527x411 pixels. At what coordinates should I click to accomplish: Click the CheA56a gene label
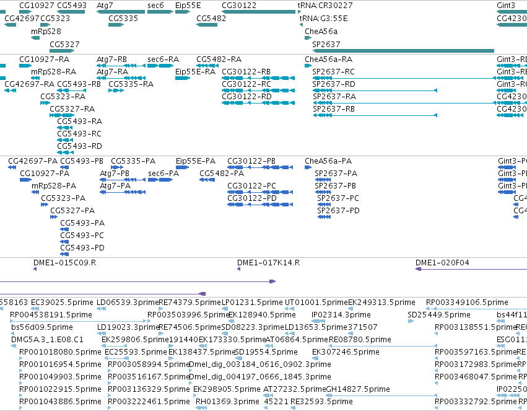321,31
